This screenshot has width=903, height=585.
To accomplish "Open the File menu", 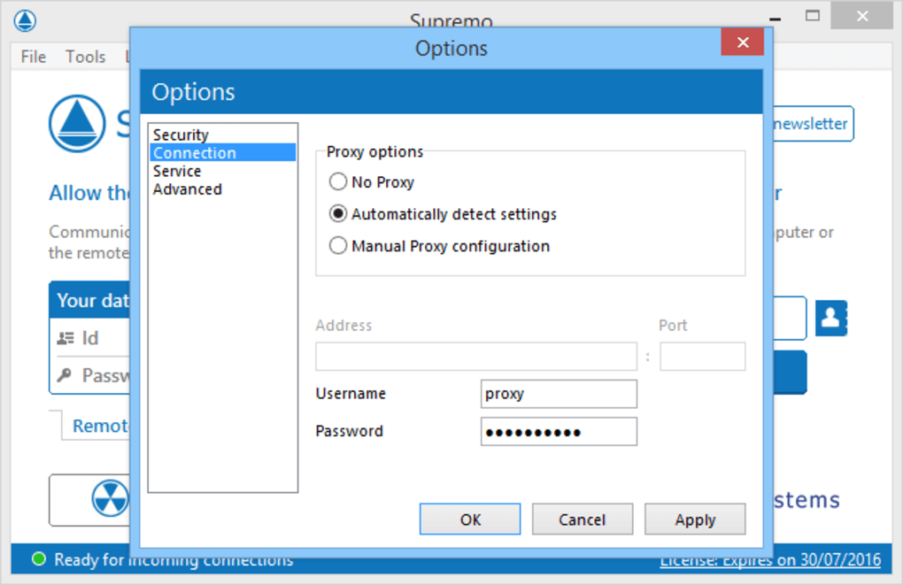I will (32, 56).
